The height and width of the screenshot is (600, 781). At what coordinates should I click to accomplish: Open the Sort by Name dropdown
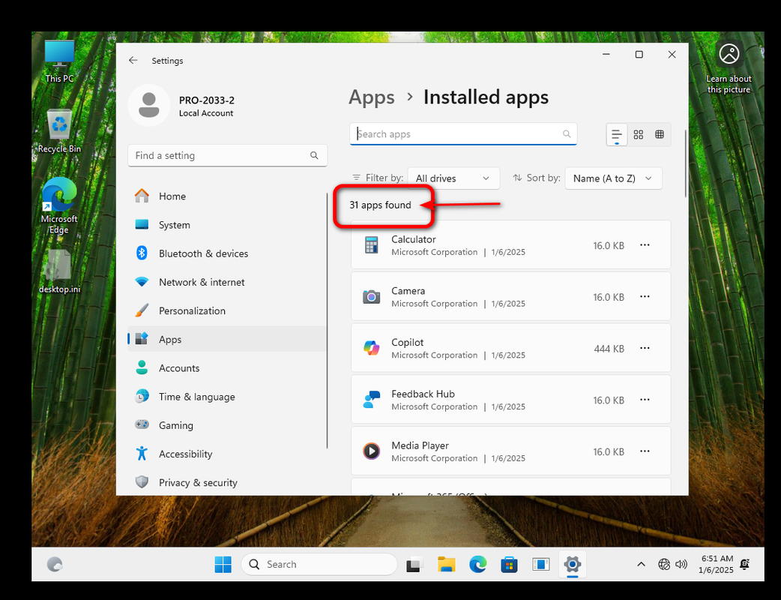613,178
